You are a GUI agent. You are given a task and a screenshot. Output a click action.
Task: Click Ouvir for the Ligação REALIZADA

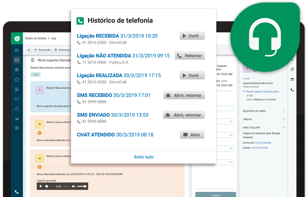pos(192,75)
